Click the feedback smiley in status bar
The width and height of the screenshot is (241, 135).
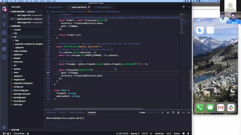pos(183,133)
